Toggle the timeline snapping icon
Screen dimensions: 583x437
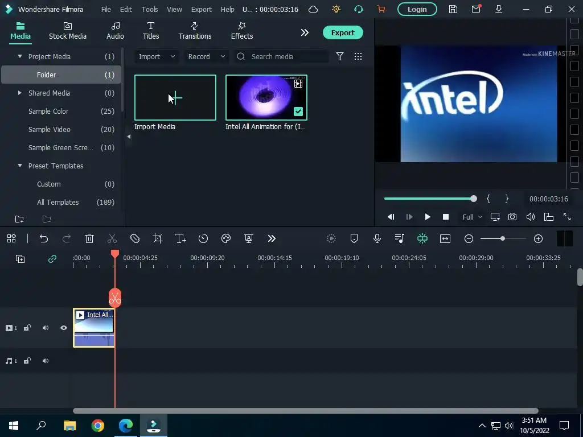pyautogui.click(x=422, y=238)
